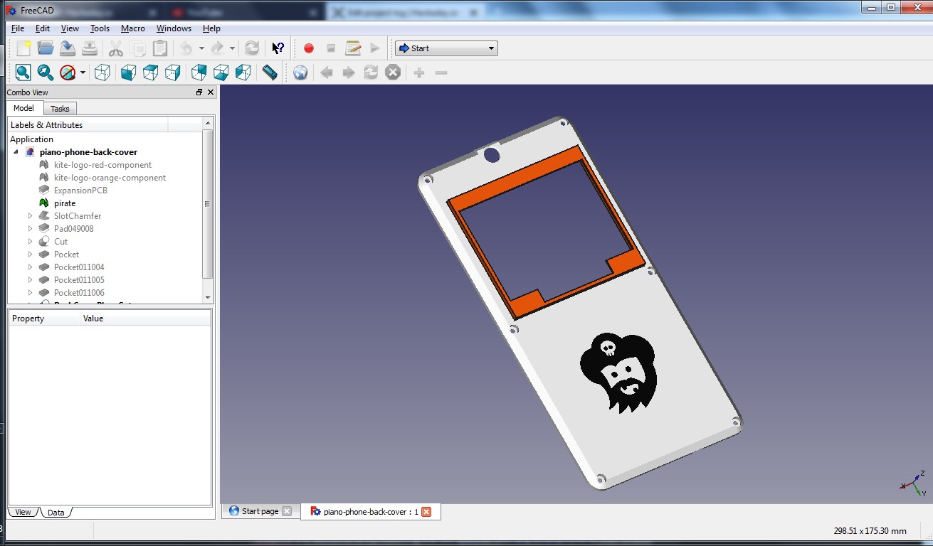Click the What's This help cursor icon
The width and height of the screenshot is (933, 546).
(278, 48)
